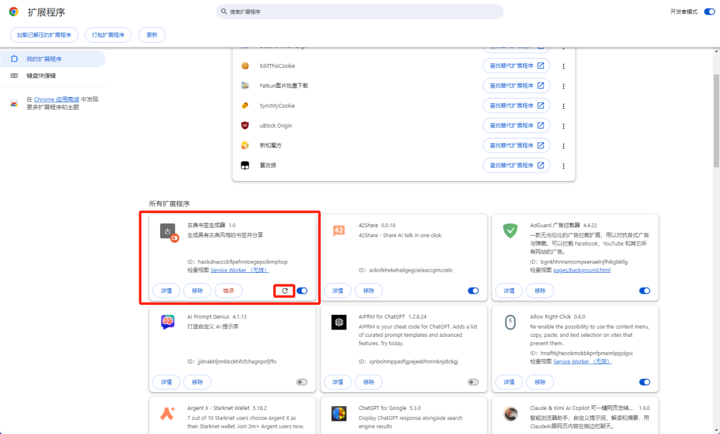Click 移除 for AIPRM for ChatGPT

tap(369, 382)
